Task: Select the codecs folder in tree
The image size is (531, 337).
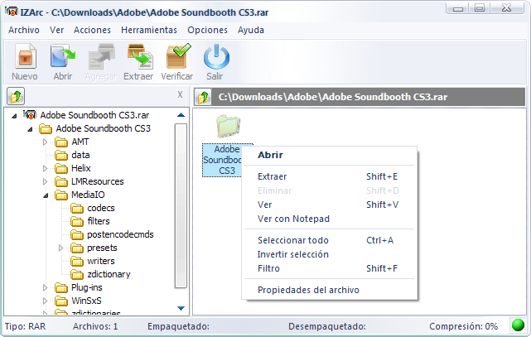Action: point(100,208)
